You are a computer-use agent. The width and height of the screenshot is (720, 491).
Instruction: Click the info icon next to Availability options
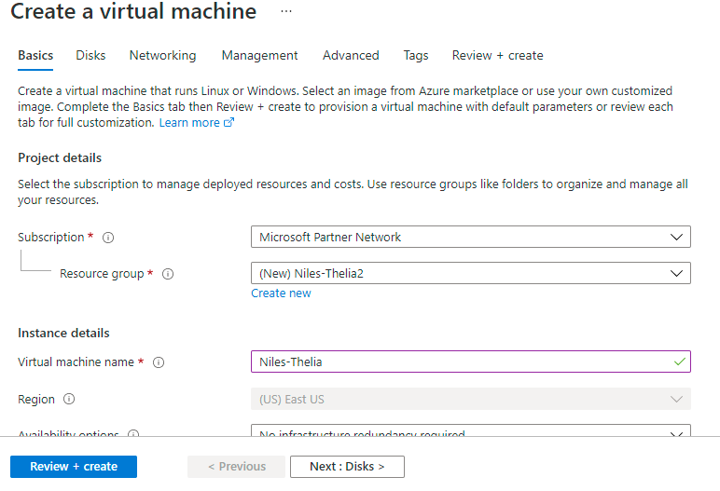pyautogui.click(x=133, y=434)
